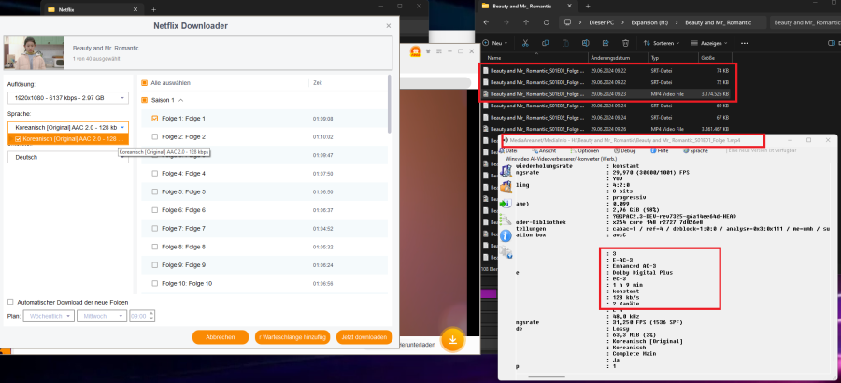Click the Jetzt downloaden button
The width and height of the screenshot is (841, 383).
coord(365,336)
